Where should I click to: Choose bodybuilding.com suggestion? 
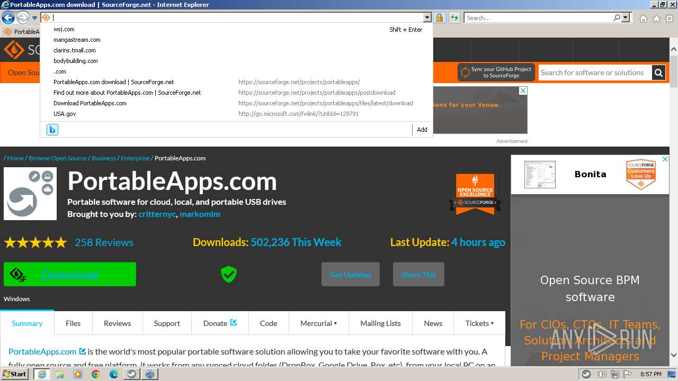(x=236, y=61)
